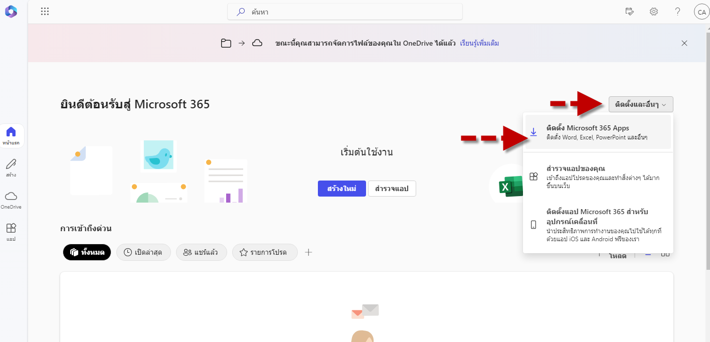Open the เรียนรู้เพิ่มเติม link
This screenshot has width=710, height=342.
pos(479,43)
